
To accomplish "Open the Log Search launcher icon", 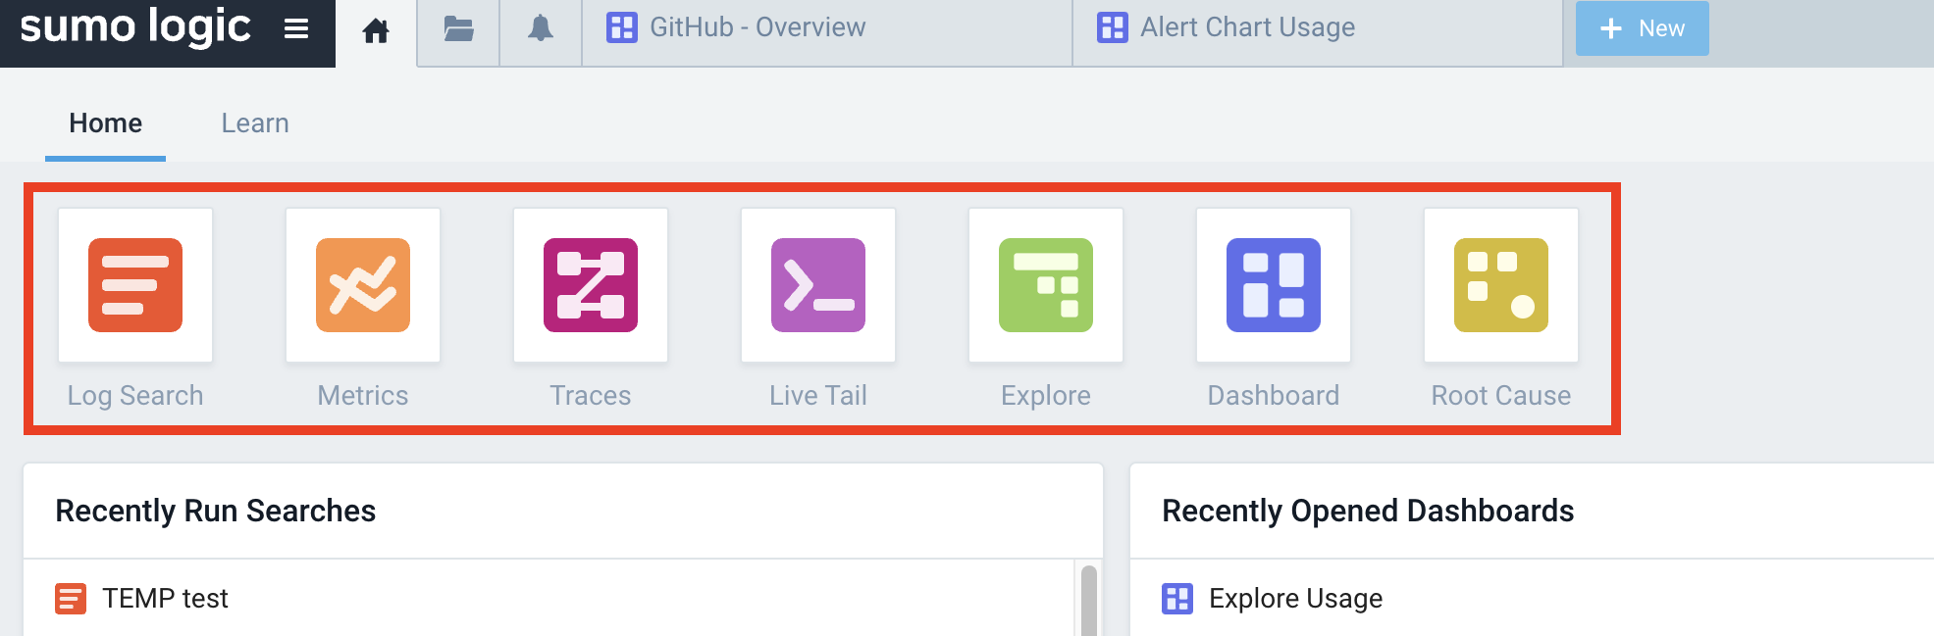I will tap(135, 285).
